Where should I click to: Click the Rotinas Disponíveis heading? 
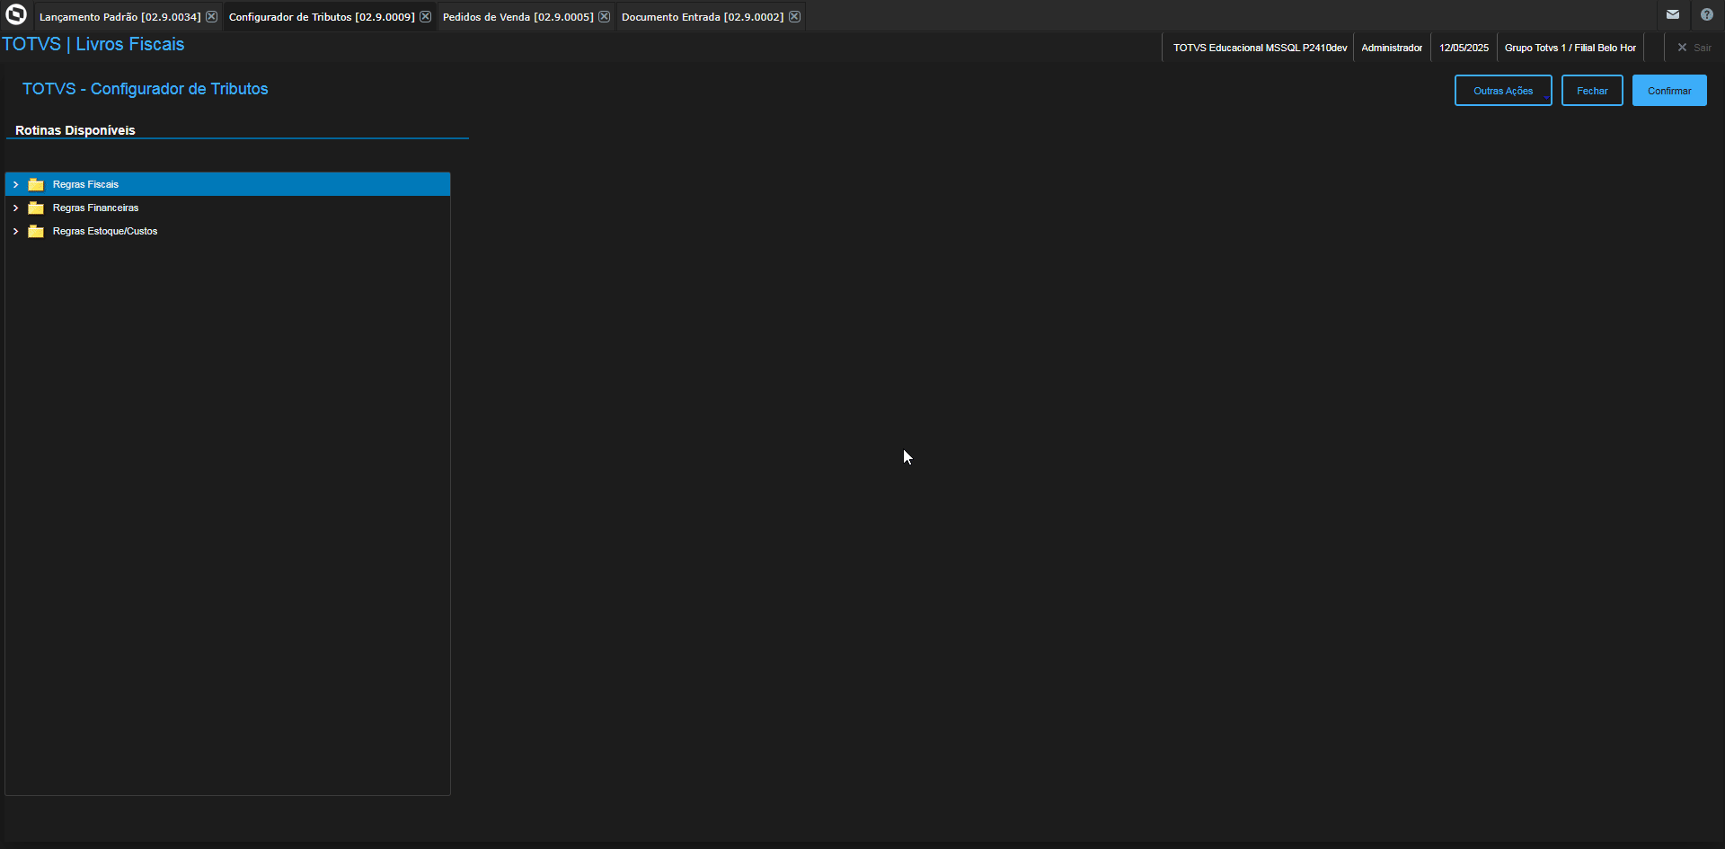click(75, 130)
